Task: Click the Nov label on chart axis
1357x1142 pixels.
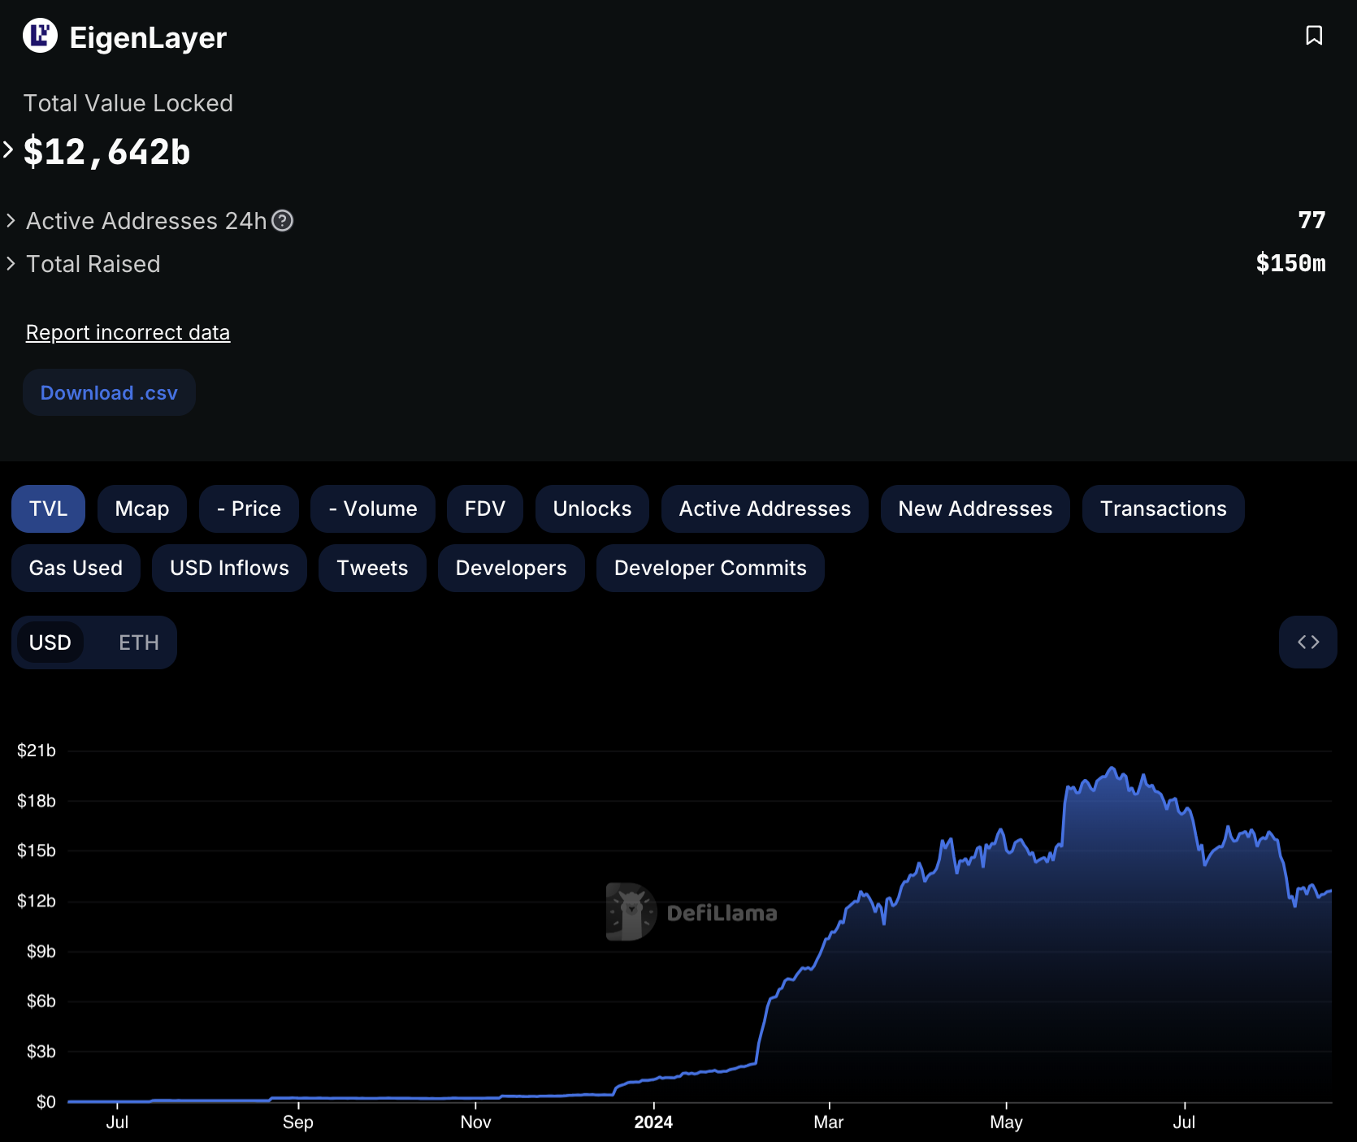Action: 475,1123
